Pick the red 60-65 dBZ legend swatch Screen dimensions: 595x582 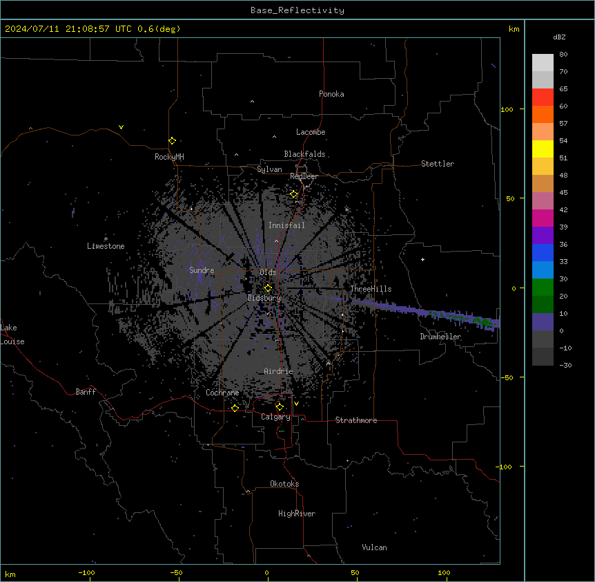(x=543, y=97)
